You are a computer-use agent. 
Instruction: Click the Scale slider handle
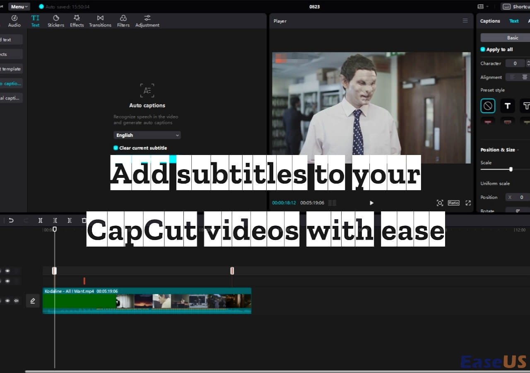(511, 169)
